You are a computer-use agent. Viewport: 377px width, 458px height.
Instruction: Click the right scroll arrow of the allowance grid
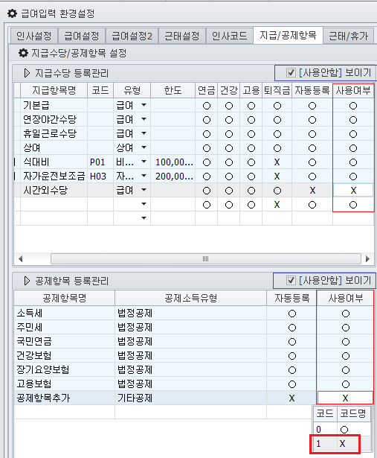367,259
